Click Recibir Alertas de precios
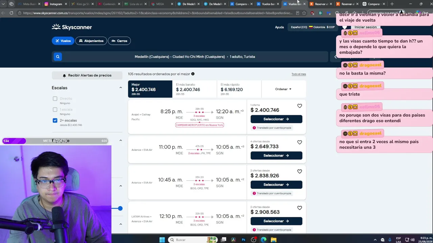 coord(87,75)
